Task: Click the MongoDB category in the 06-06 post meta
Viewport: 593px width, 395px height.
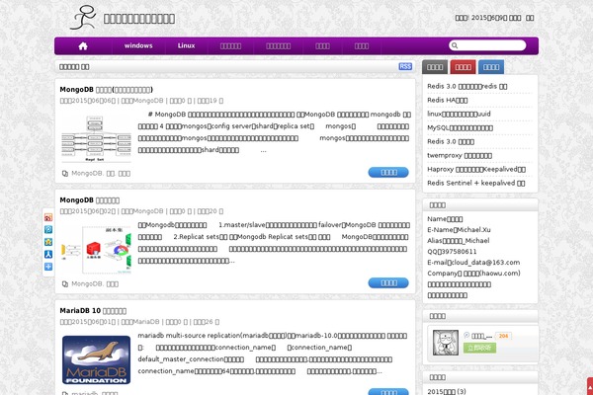Action: tap(147, 101)
